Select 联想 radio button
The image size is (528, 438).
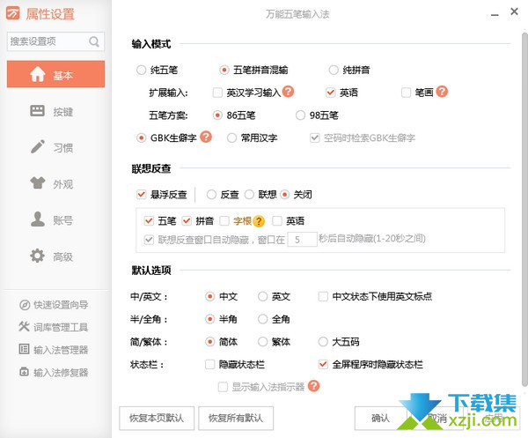(249, 194)
